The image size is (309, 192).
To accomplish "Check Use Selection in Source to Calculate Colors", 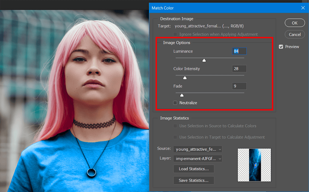I will [x=175, y=126].
